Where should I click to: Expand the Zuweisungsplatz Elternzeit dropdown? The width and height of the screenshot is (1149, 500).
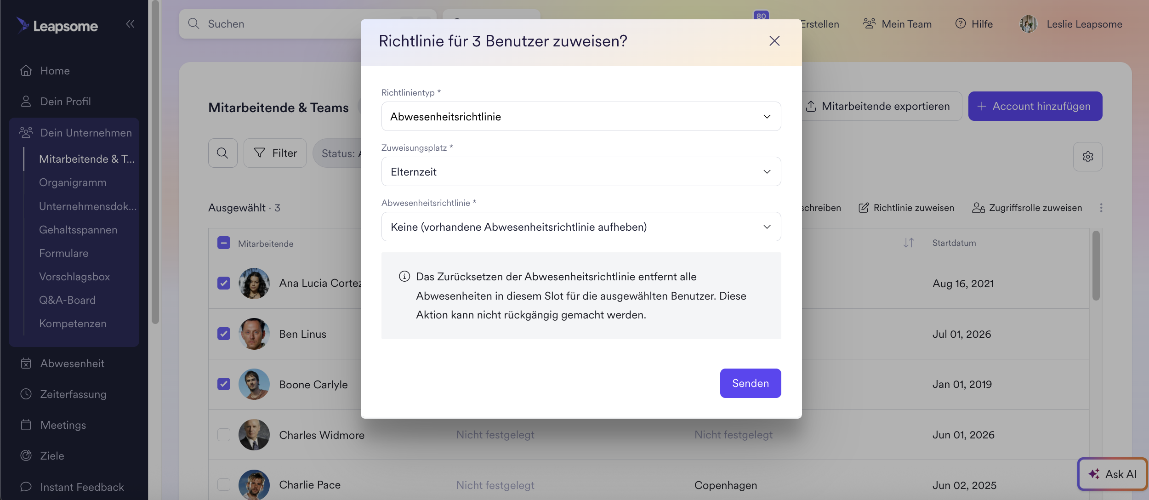click(581, 171)
